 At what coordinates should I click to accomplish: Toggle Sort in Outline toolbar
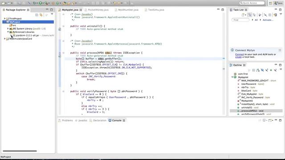click(x=258, y=70)
